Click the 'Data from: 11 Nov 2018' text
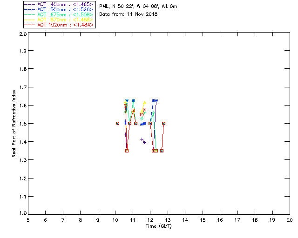Screen dimensions: 298x238 129,14
